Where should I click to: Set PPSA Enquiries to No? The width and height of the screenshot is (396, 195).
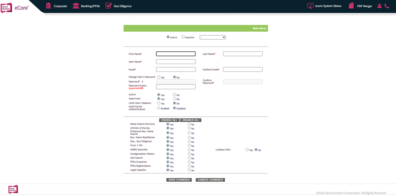point(189,162)
